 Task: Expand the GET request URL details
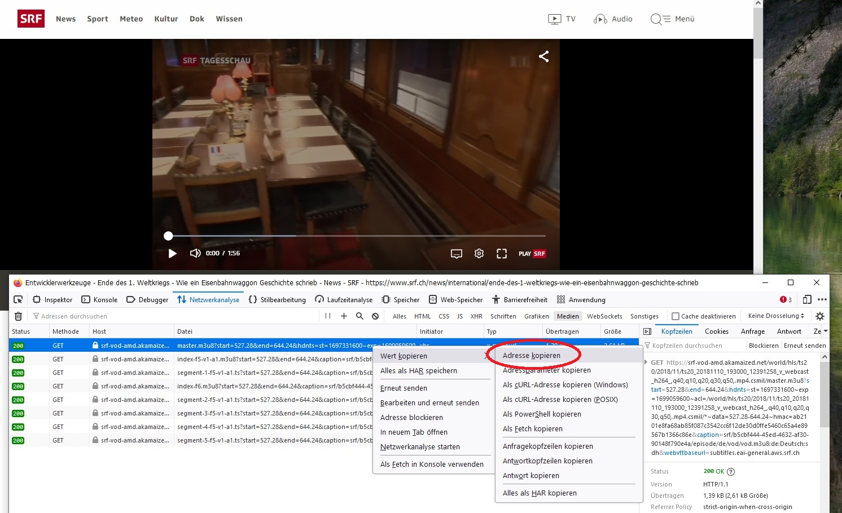(647, 362)
